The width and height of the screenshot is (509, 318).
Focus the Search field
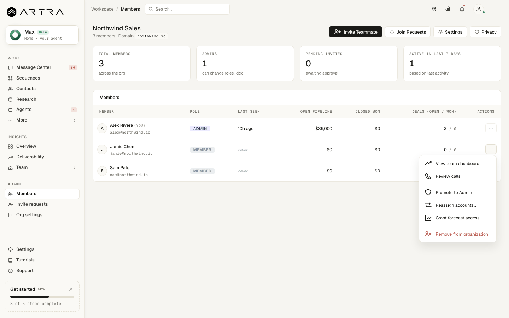pos(187,9)
